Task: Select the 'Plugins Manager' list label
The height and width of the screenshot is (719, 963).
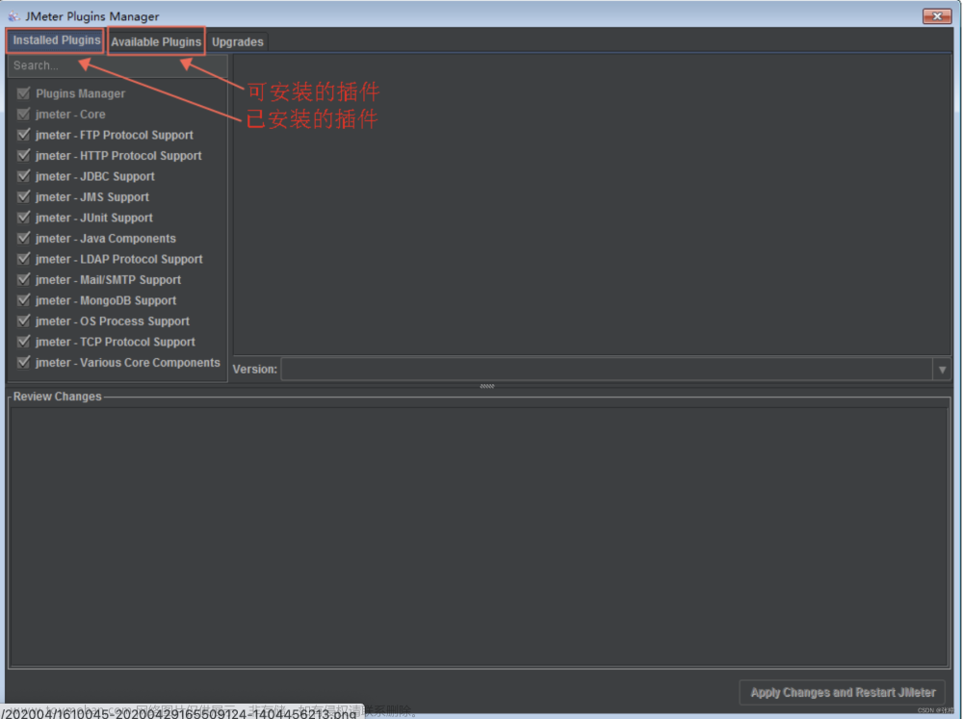Action: pos(81,94)
